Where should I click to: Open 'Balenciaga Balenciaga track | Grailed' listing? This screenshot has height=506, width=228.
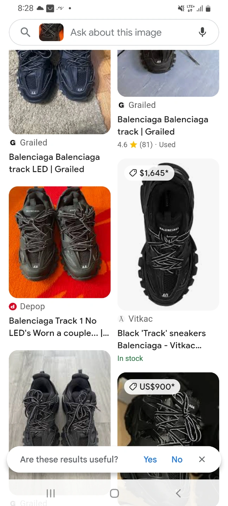click(163, 125)
